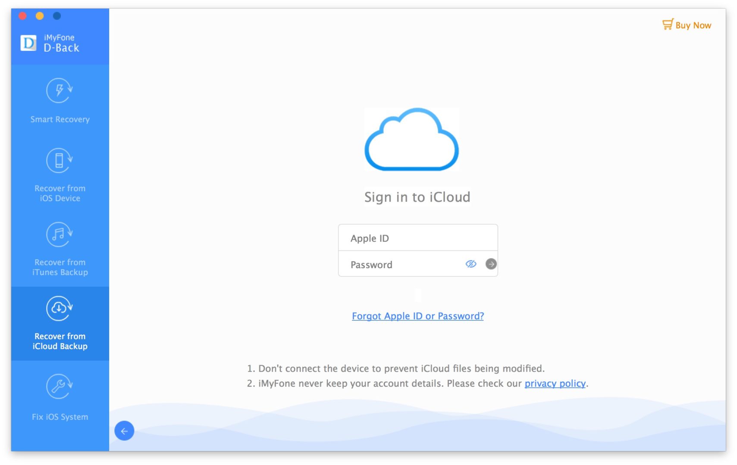Click the "Sign in to iCloud" heading
Screen dimensions: 737x465
(x=417, y=197)
